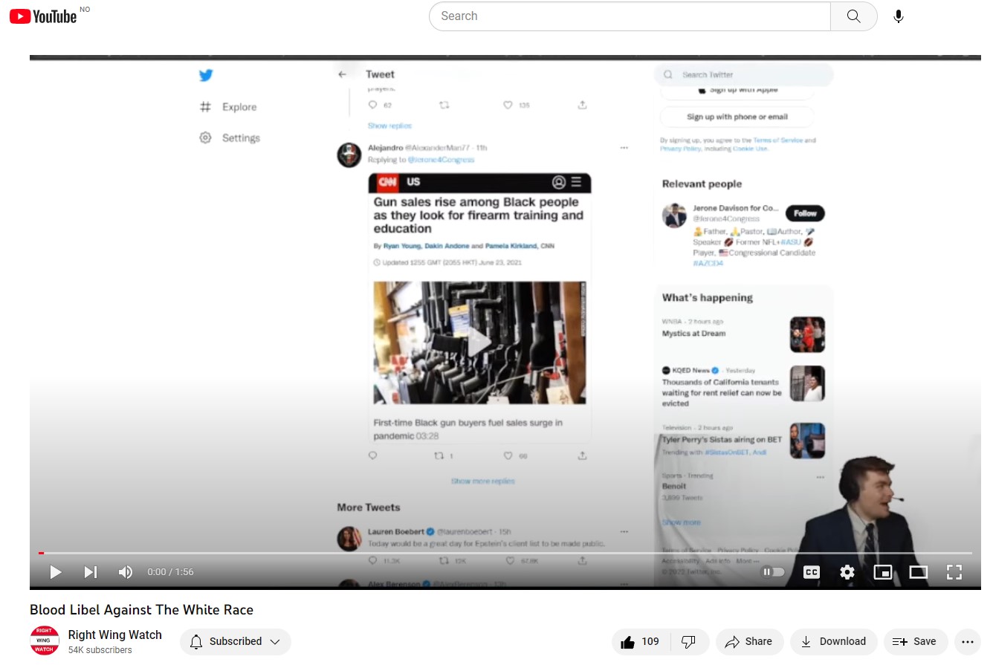
Task: Click the Show more replies link
Action: click(483, 481)
